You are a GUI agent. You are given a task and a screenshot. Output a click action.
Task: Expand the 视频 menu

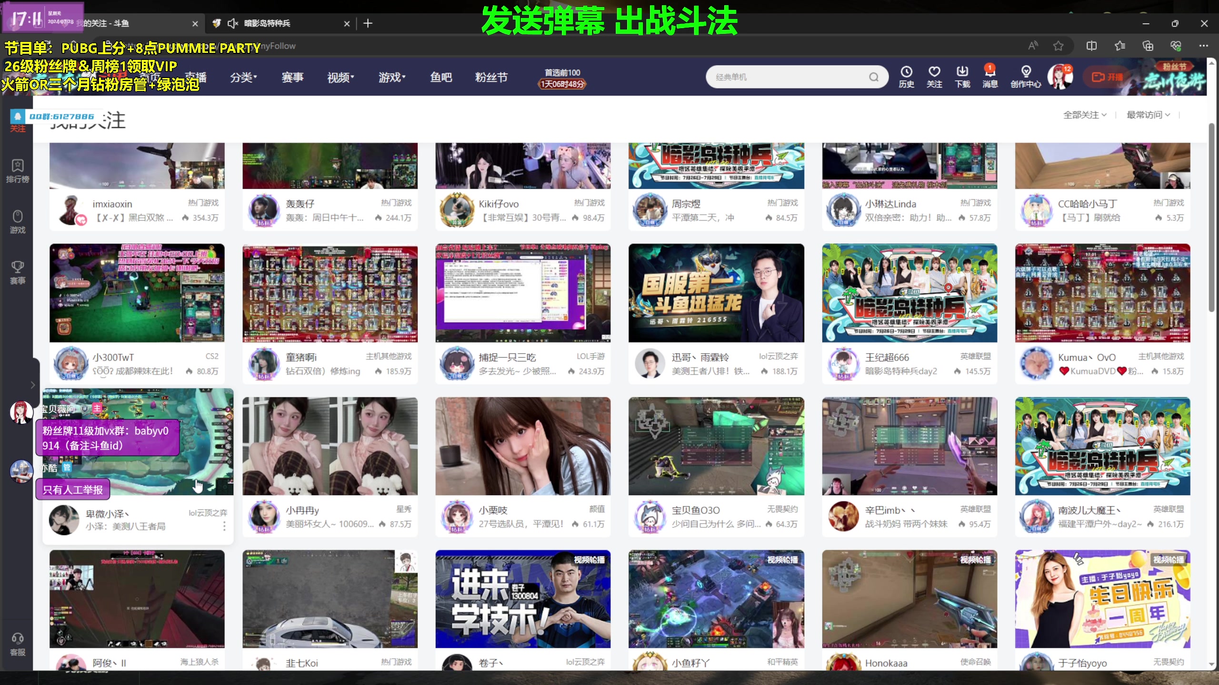(x=340, y=77)
